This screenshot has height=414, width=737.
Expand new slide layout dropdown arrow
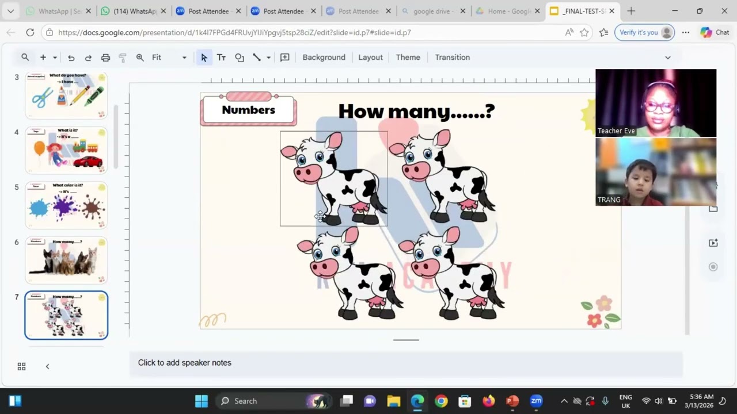pyautogui.click(x=55, y=57)
